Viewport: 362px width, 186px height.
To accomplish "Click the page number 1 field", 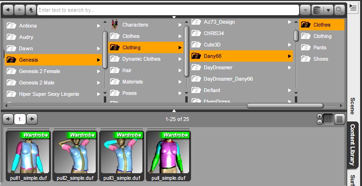I will (20, 119).
